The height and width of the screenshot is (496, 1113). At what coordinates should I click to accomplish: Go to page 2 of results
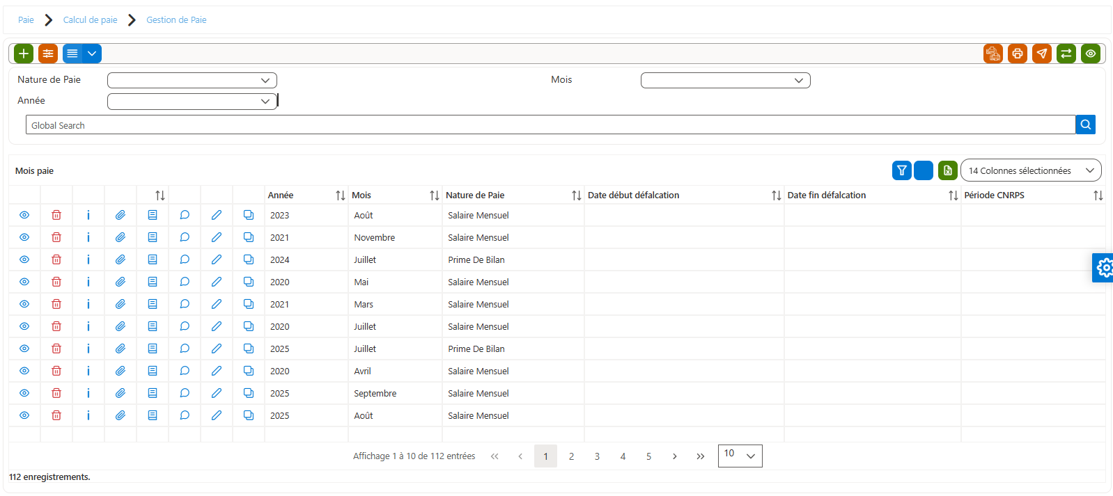click(x=571, y=456)
